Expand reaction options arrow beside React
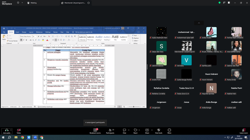Screen dimensions: 250x140 (139, 130)
